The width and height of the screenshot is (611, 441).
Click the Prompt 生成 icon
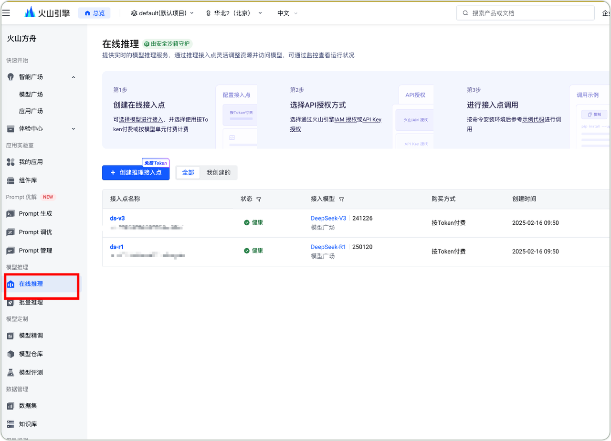point(11,213)
